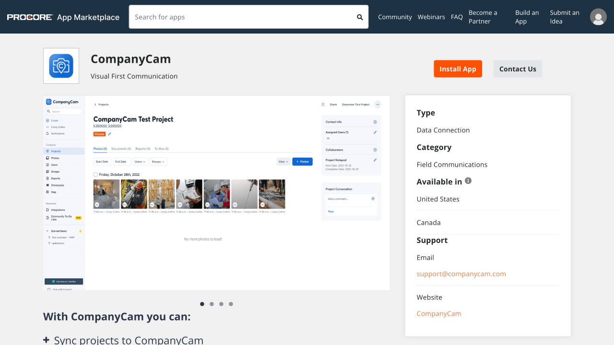Open Submit an Idea page

565,17
